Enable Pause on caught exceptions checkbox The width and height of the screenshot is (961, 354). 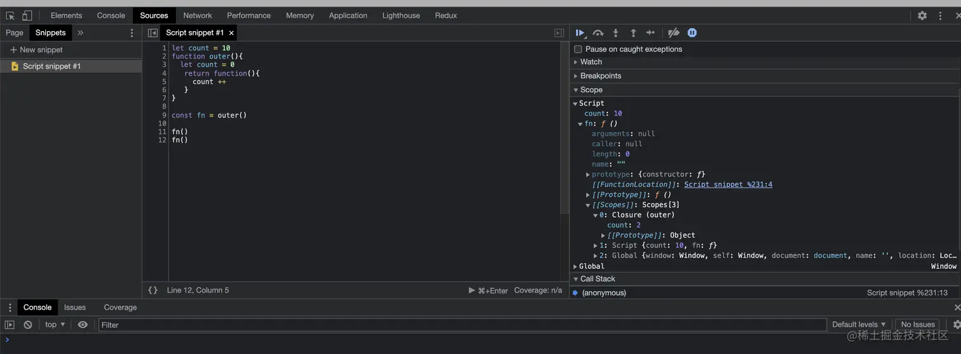pyautogui.click(x=578, y=49)
